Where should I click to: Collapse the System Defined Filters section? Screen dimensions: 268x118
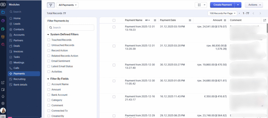[x=48, y=34]
